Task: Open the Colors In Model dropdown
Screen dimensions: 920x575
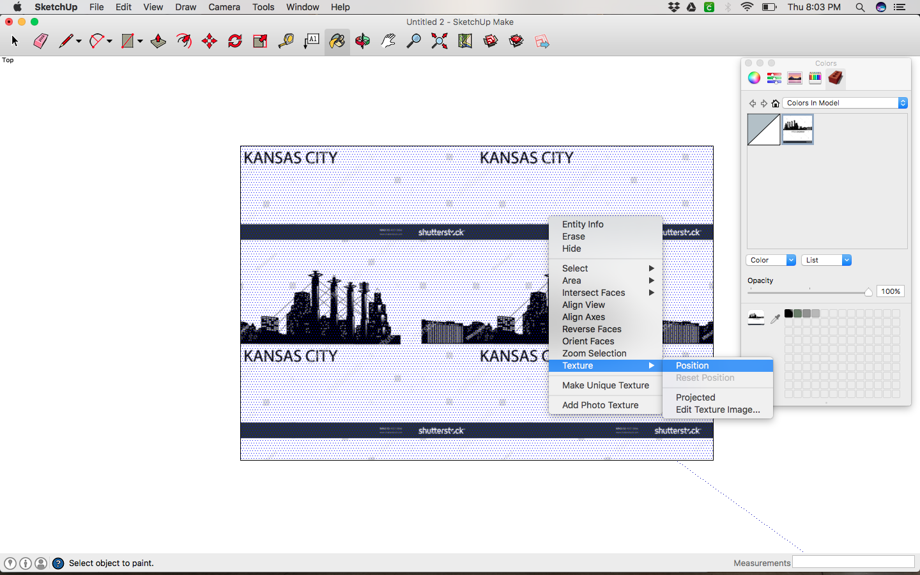Action: tap(845, 103)
